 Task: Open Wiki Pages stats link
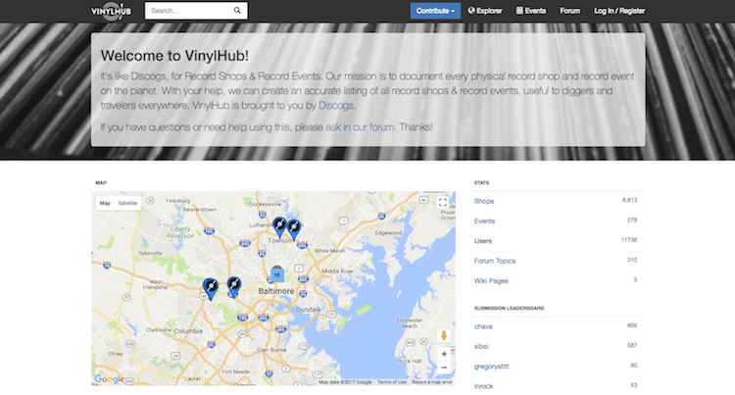pos(491,280)
